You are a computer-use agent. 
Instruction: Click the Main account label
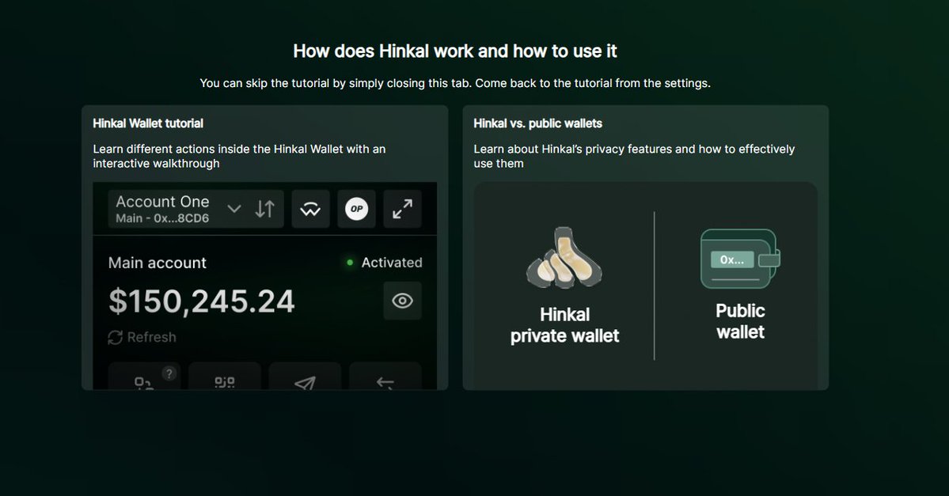tap(158, 263)
